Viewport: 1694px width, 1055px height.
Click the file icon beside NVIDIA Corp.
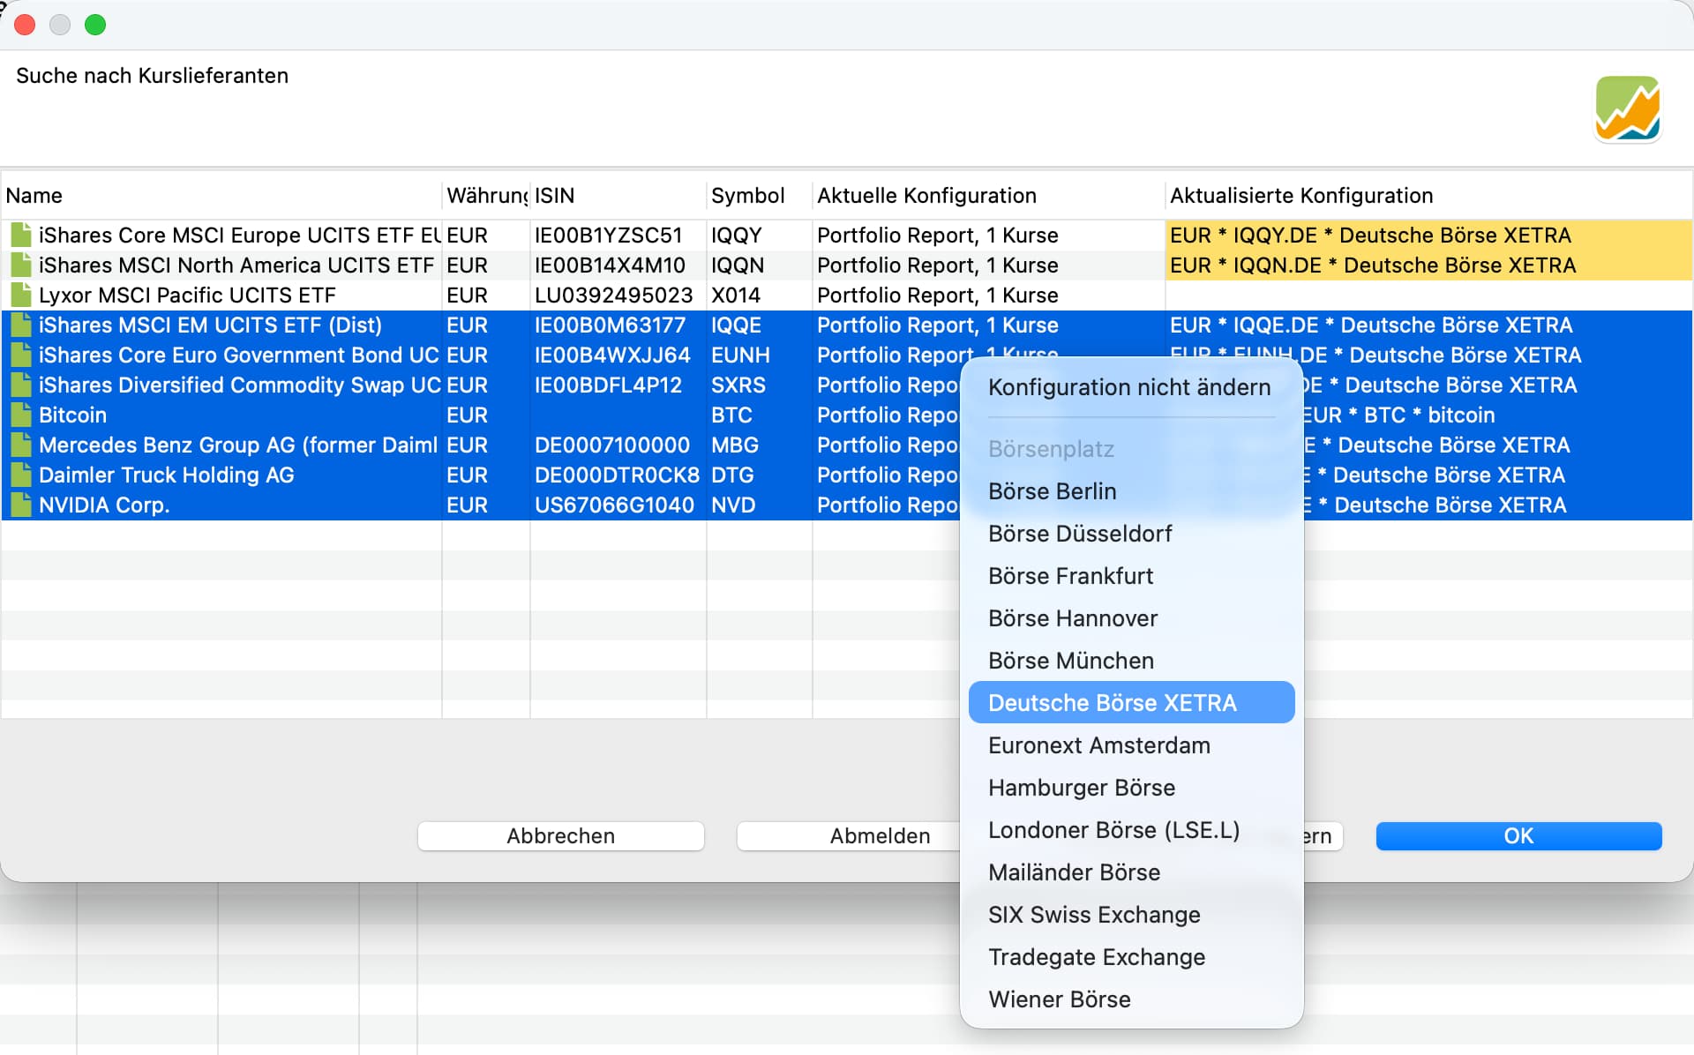click(21, 505)
